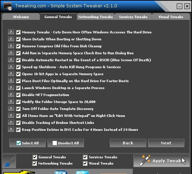Click the Apply Tweaks button
This screenshot has height=174, width=192.
click(x=162, y=161)
